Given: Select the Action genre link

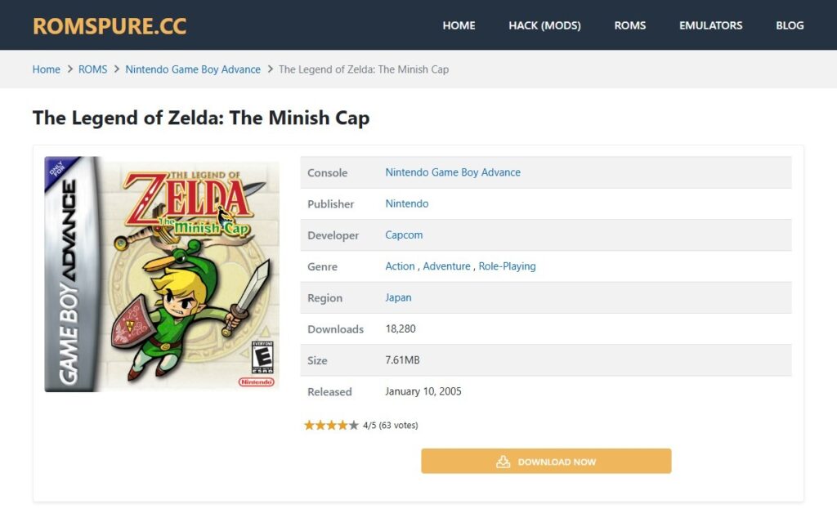Looking at the screenshot, I should [400, 266].
